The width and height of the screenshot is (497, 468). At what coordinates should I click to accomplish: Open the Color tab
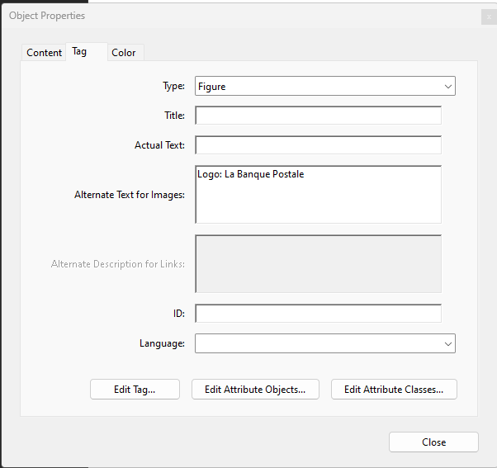[124, 52]
